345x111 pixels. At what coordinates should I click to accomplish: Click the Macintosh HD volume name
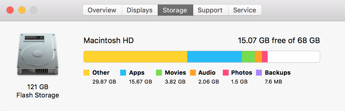pyautogui.click(x=109, y=40)
